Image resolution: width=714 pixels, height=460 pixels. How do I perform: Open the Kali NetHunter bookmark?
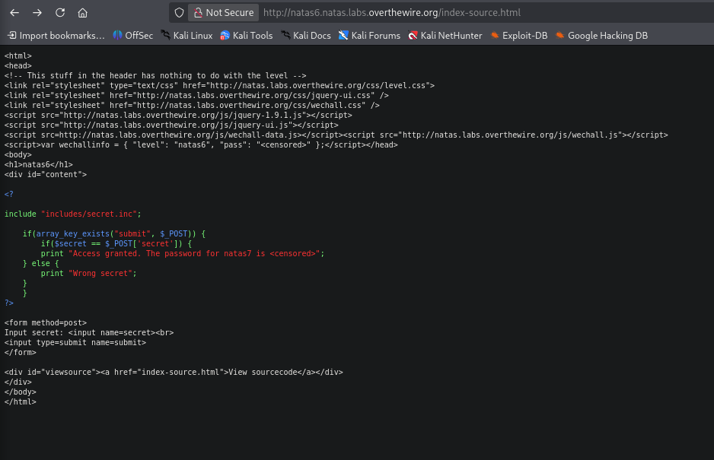[x=445, y=36]
